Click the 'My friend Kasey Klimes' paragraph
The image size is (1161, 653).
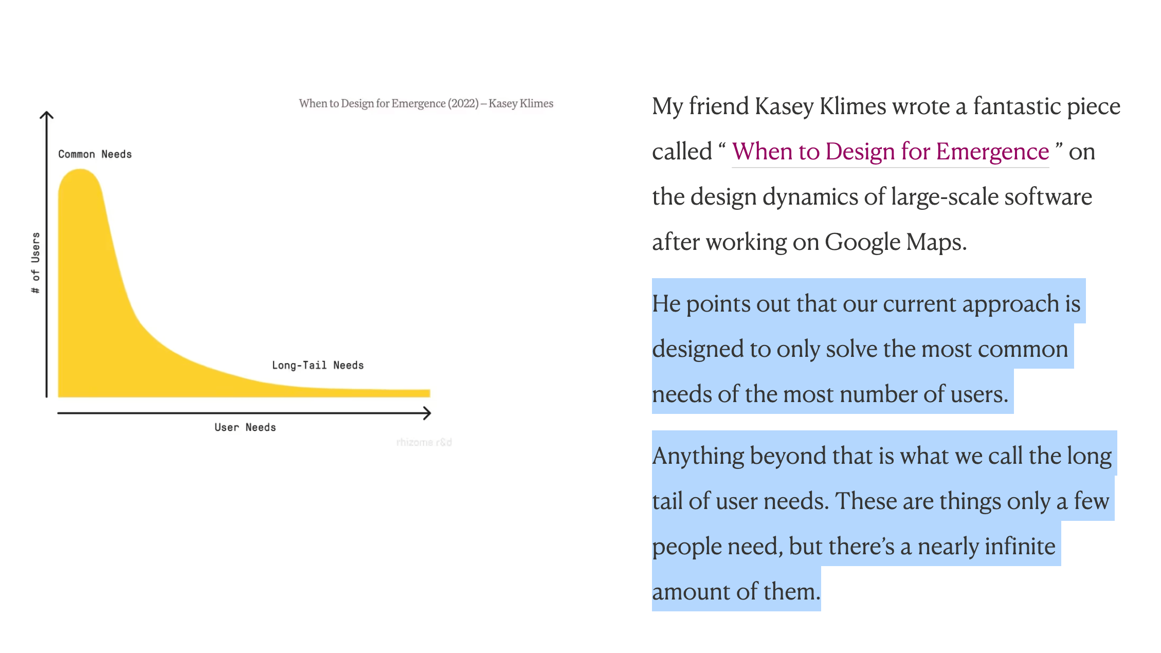click(886, 174)
